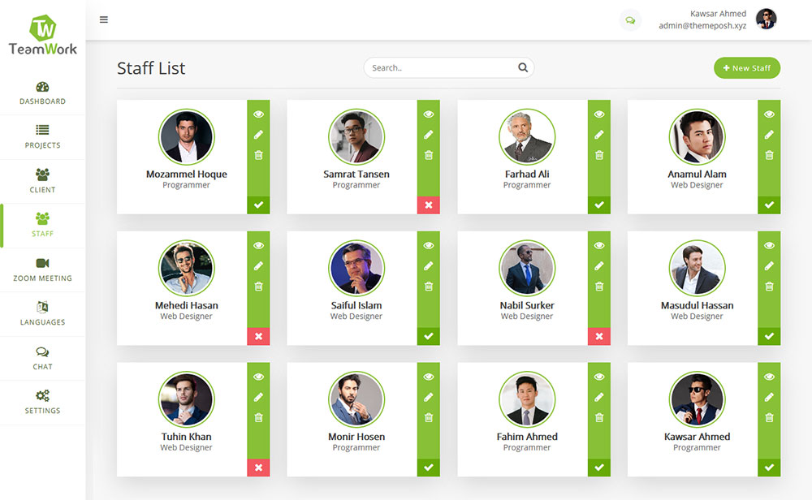This screenshot has height=500, width=812.
Task: Activate Tuhin Khan using the red X toggle
Action: [x=258, y=468]
